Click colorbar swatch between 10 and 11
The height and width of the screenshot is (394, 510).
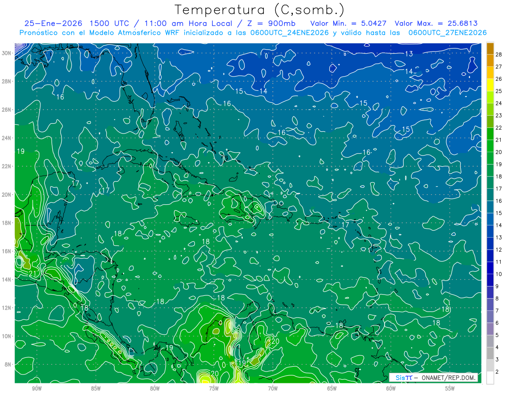point(490,268)
